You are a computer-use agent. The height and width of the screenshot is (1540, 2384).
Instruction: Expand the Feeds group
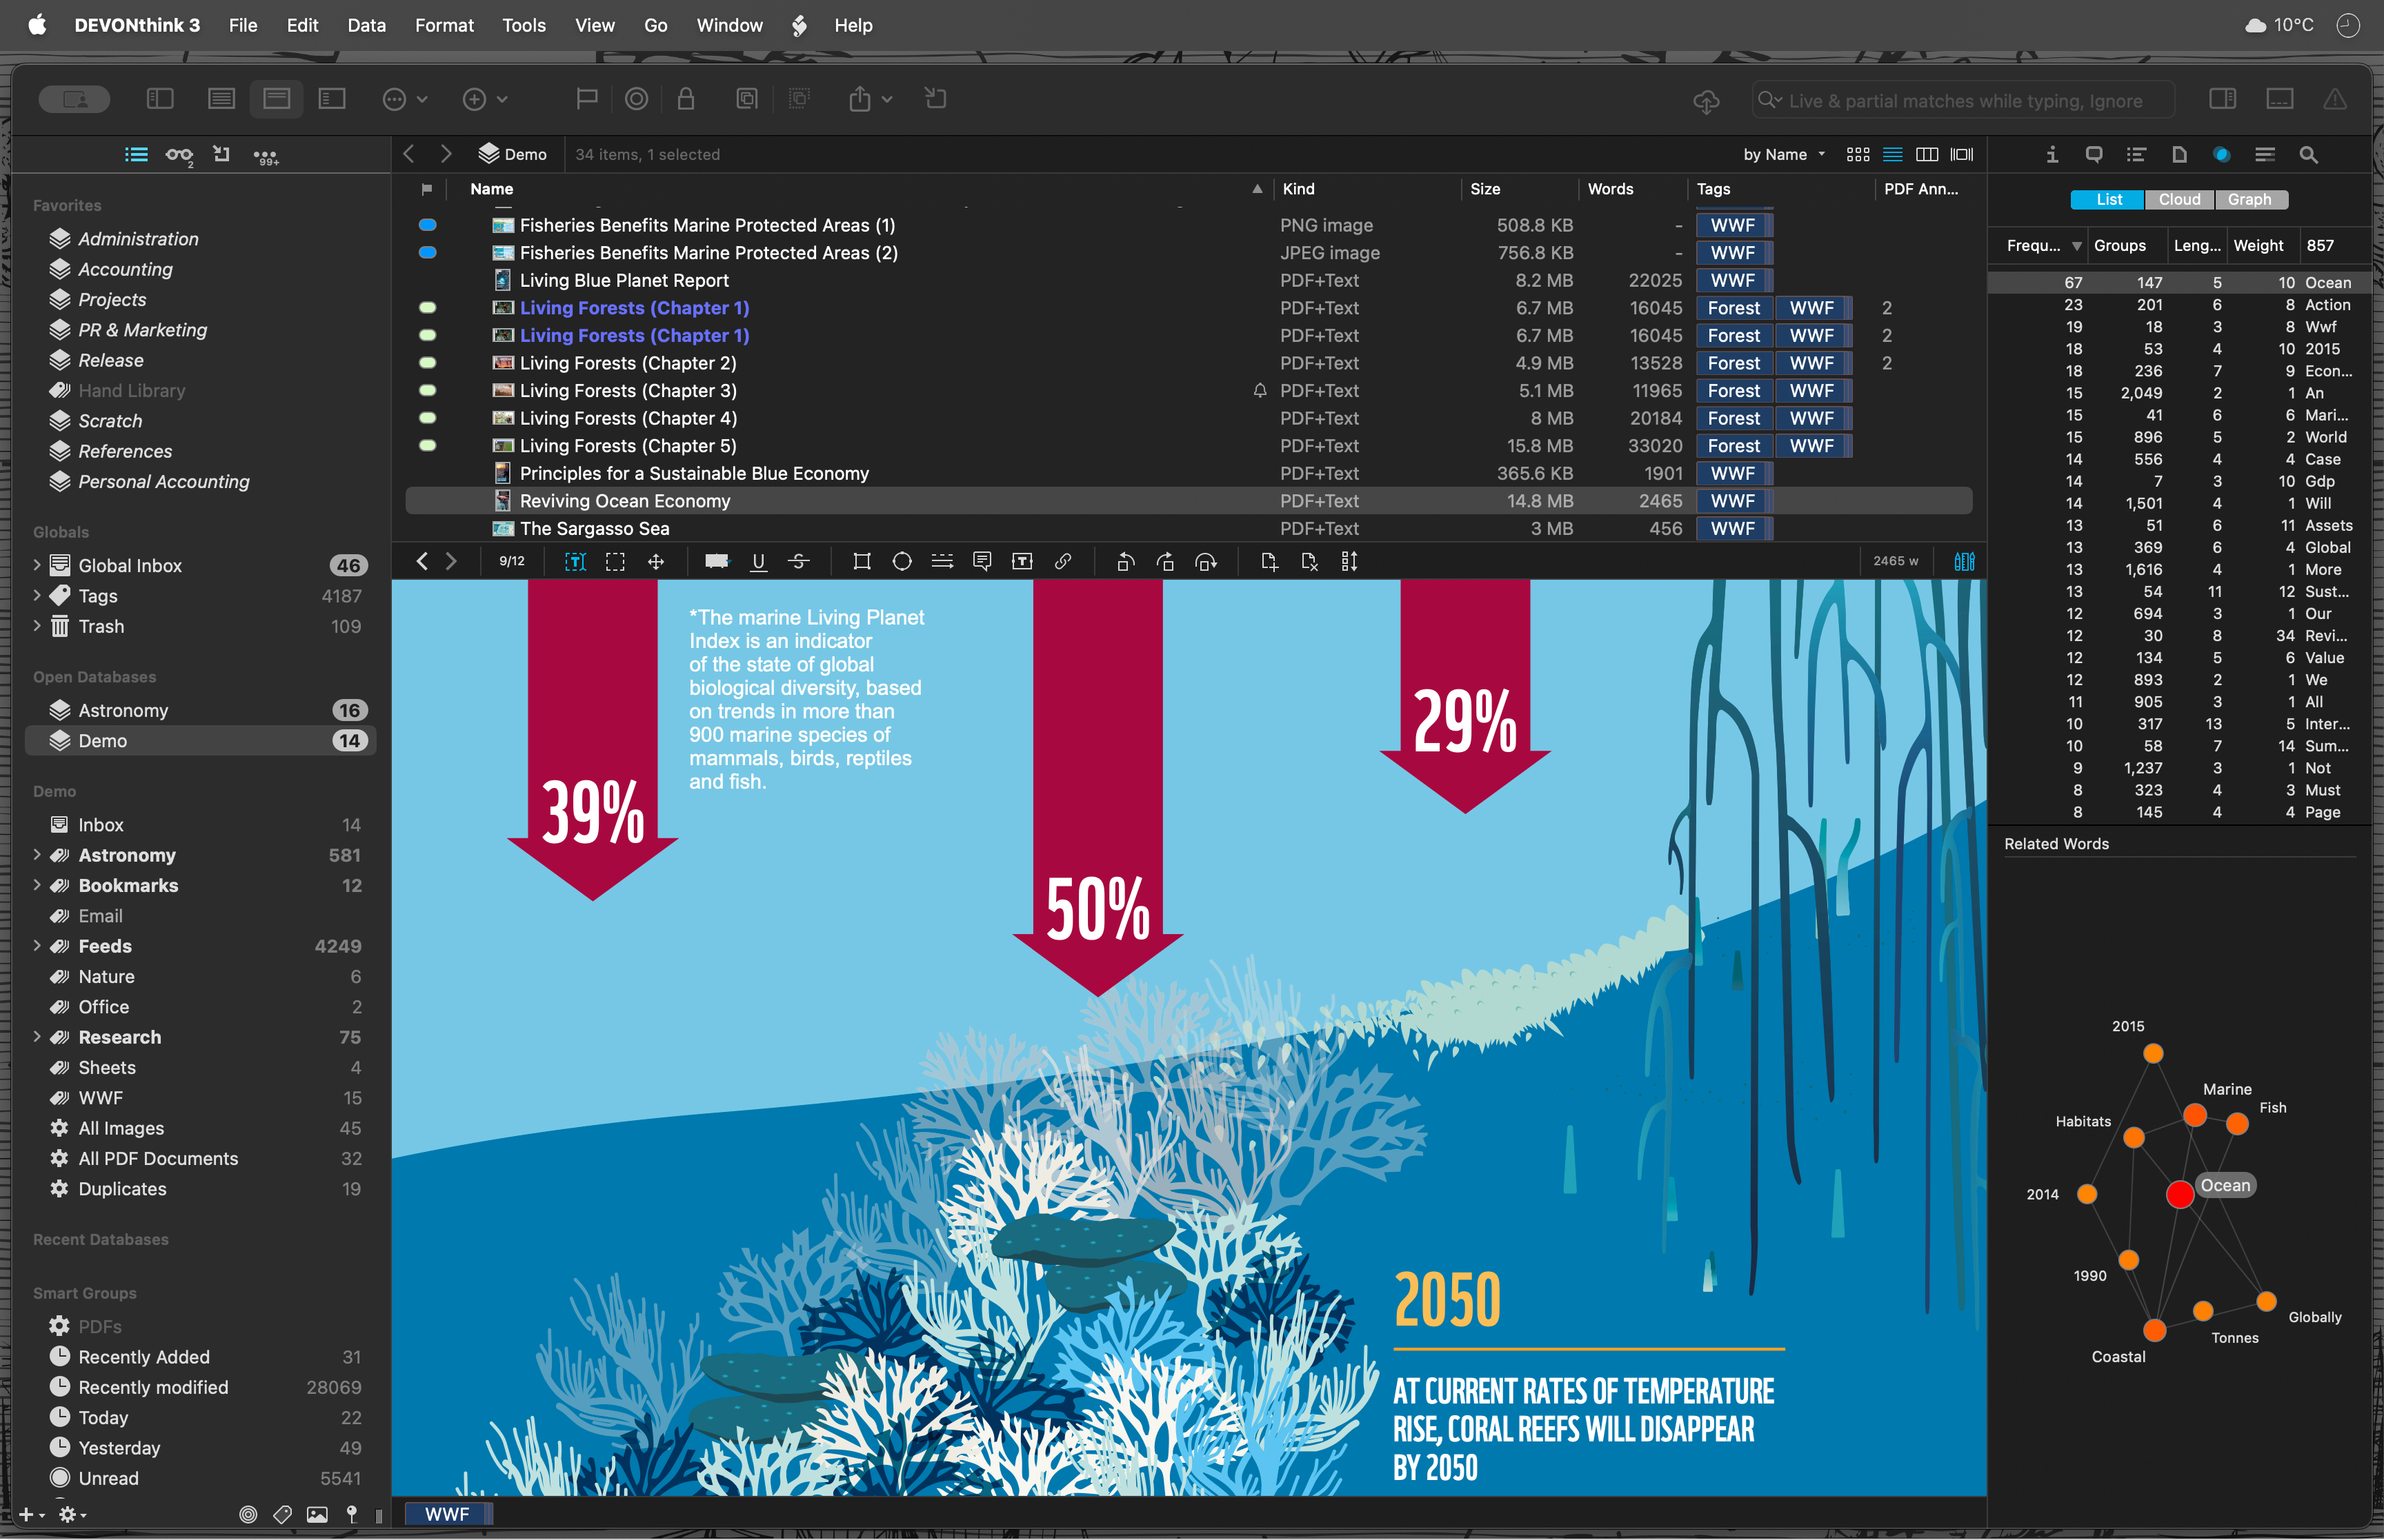pyautogui.click(x=37, y=946)
